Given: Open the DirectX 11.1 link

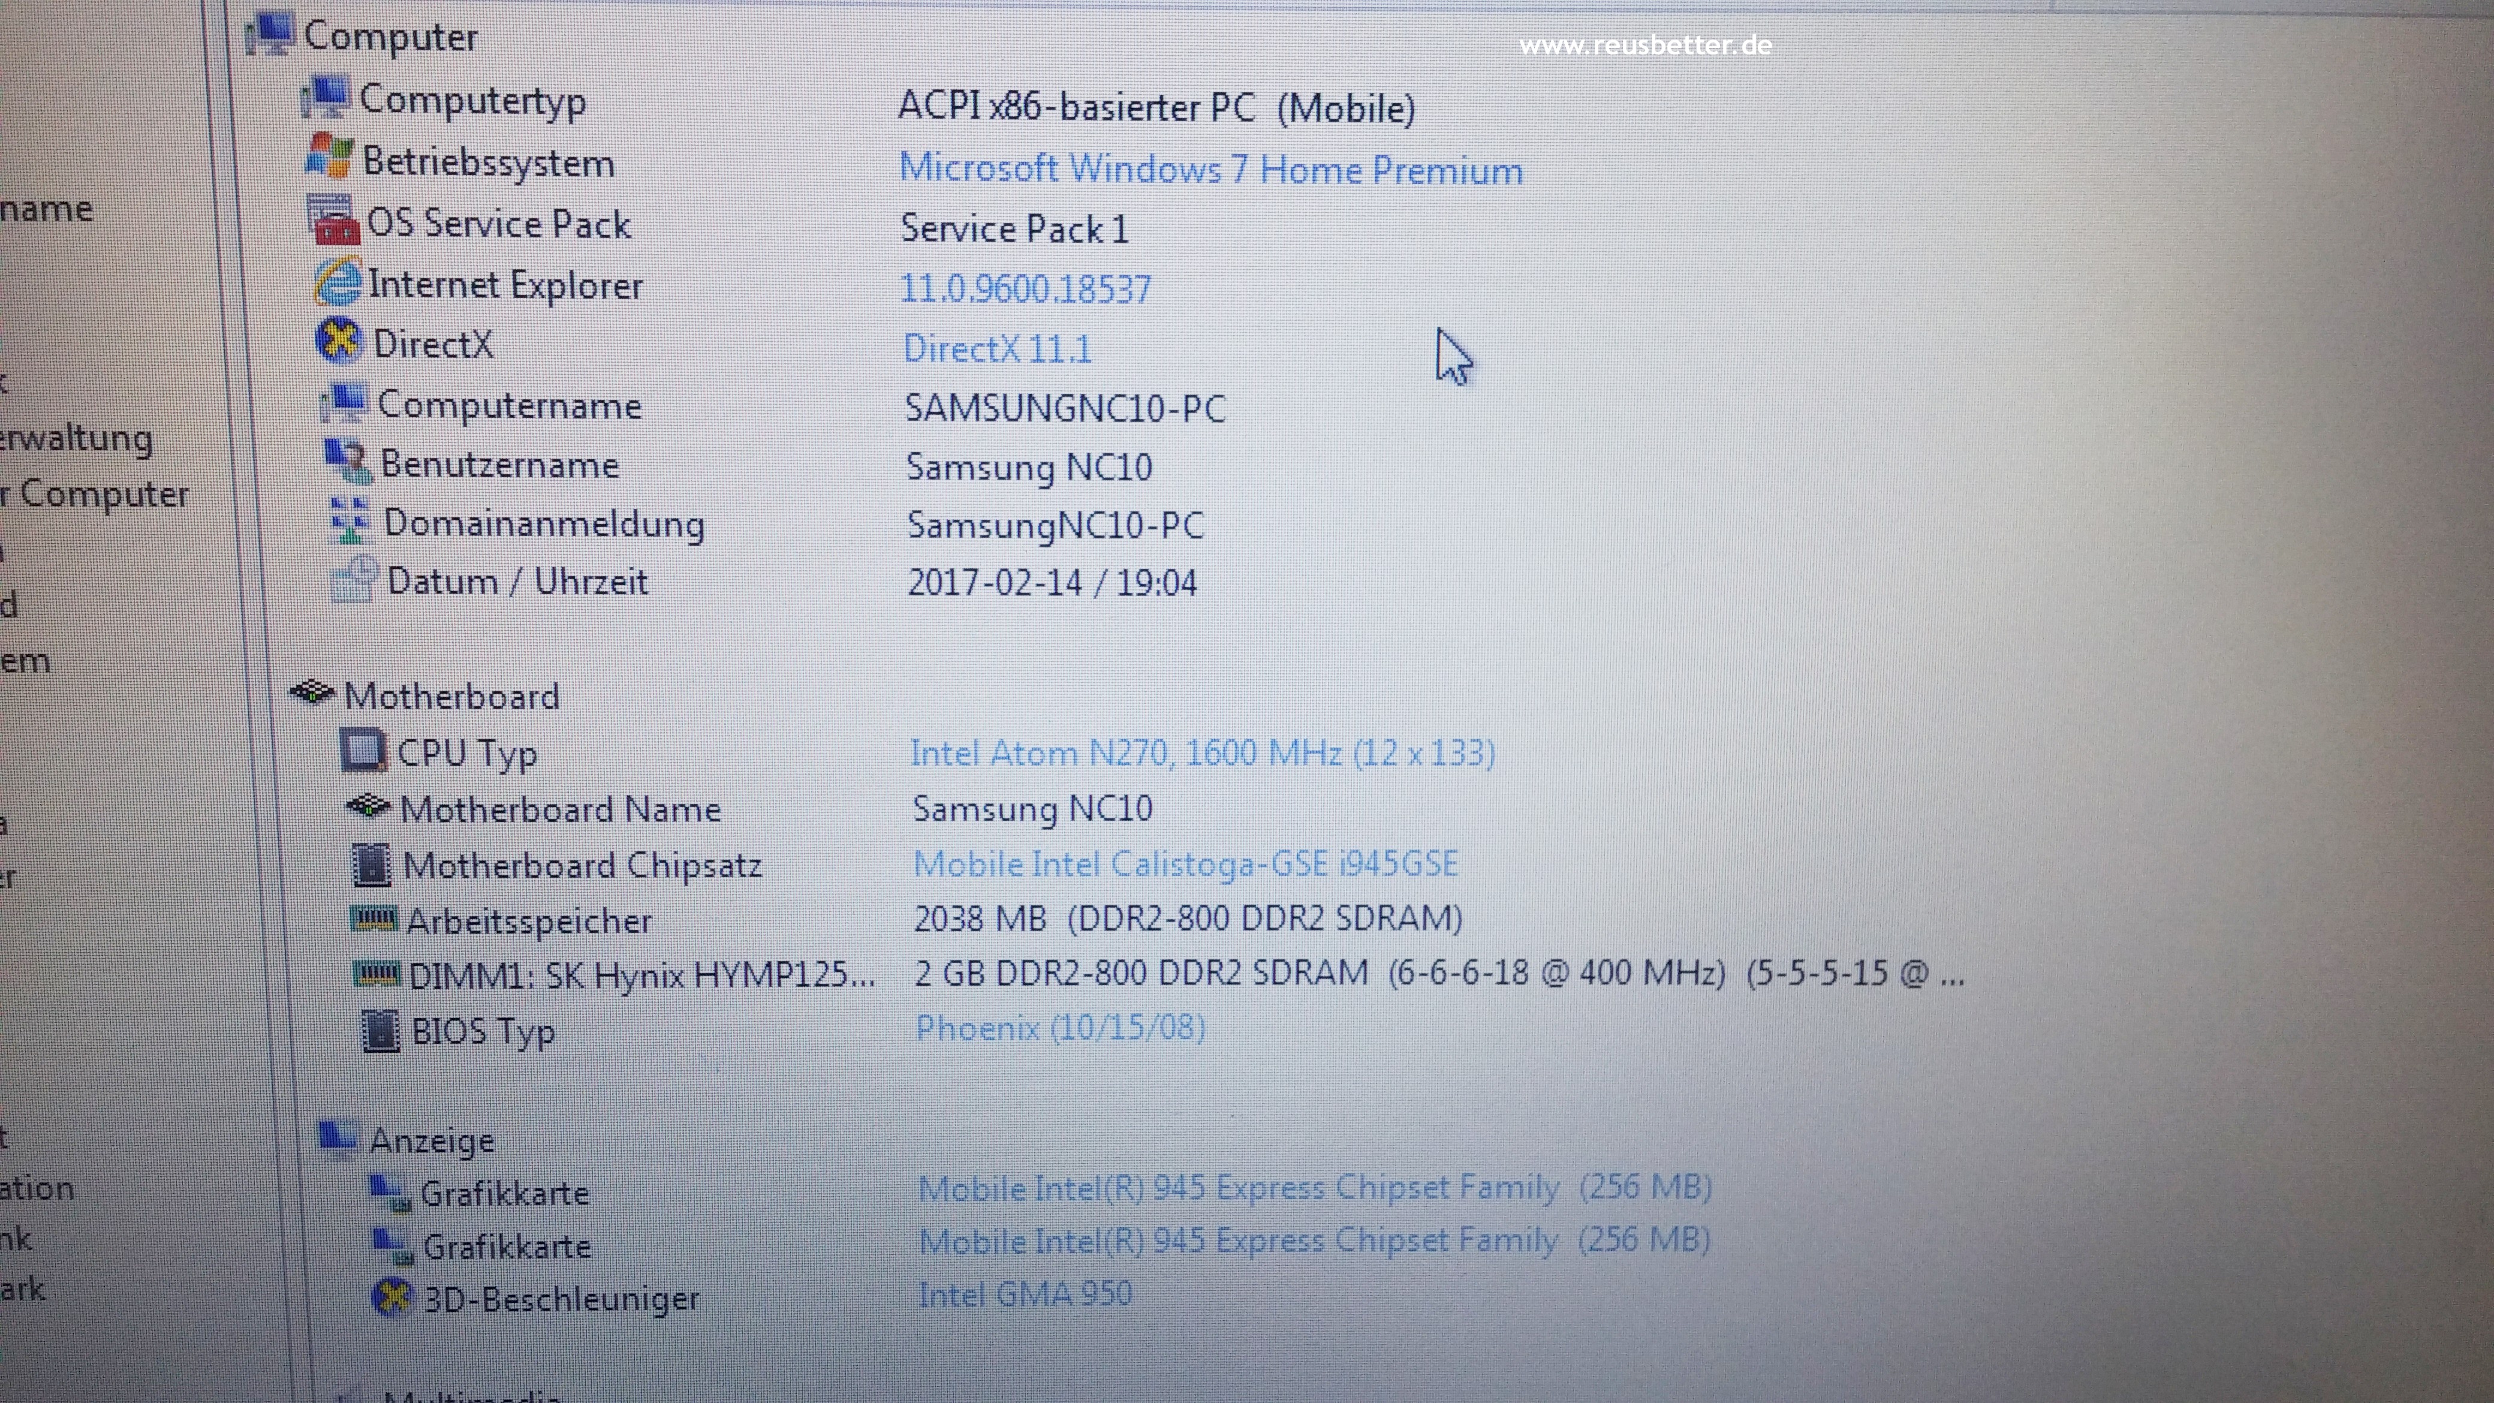Looking at the screenshot, I should [998, 348].
